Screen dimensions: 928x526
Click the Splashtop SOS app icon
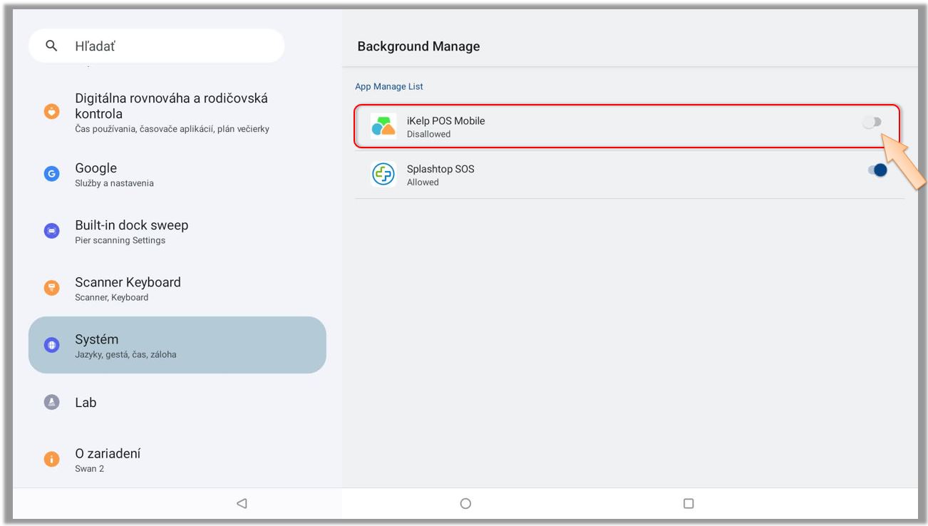383,175
